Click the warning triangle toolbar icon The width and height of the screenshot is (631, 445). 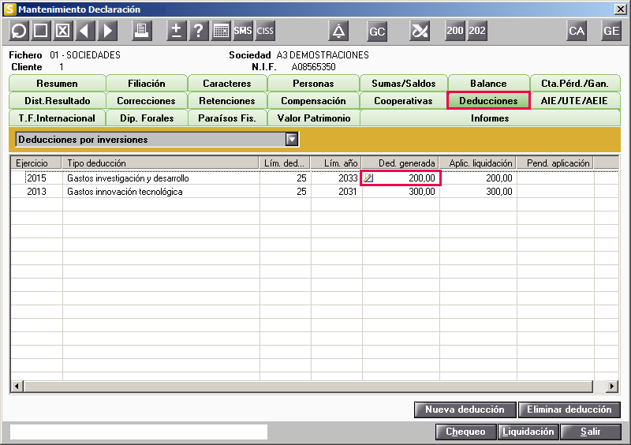[338, 31]
